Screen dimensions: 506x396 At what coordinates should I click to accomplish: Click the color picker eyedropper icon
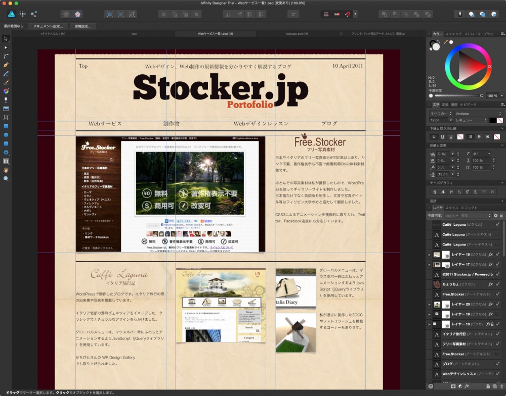446,42
